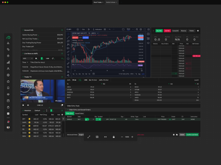Toggle auto scale on the chart
The width and height of the screenshot is (221, 165).
pyautogui.click(x=143, y=74)
